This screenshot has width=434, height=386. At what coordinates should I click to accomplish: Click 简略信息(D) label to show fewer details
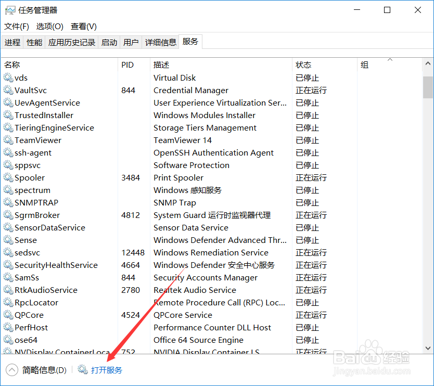(x=44, y=370)
